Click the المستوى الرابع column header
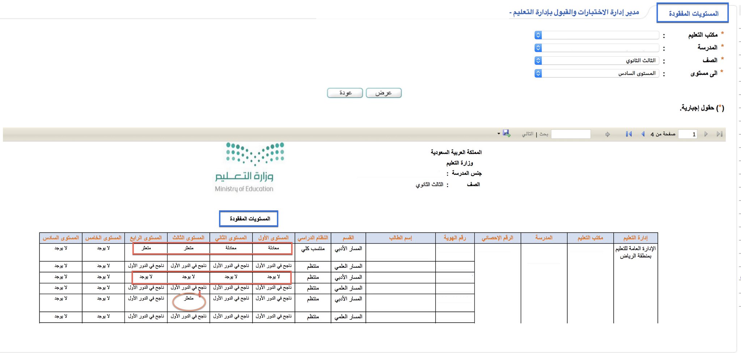The width and height of the screenshot is (741, 353). (146, 238)
